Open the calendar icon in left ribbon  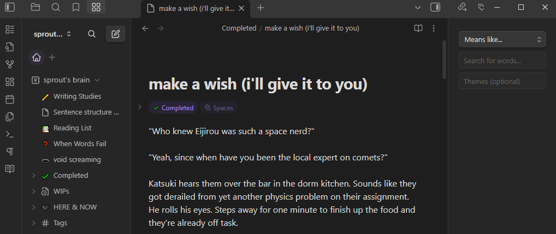click(x=9, y=99)
